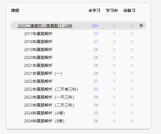Click the unlearned count 25 for 2024 A卷
Viewport: 161px width, 134px height.
[x=96, y=113]
